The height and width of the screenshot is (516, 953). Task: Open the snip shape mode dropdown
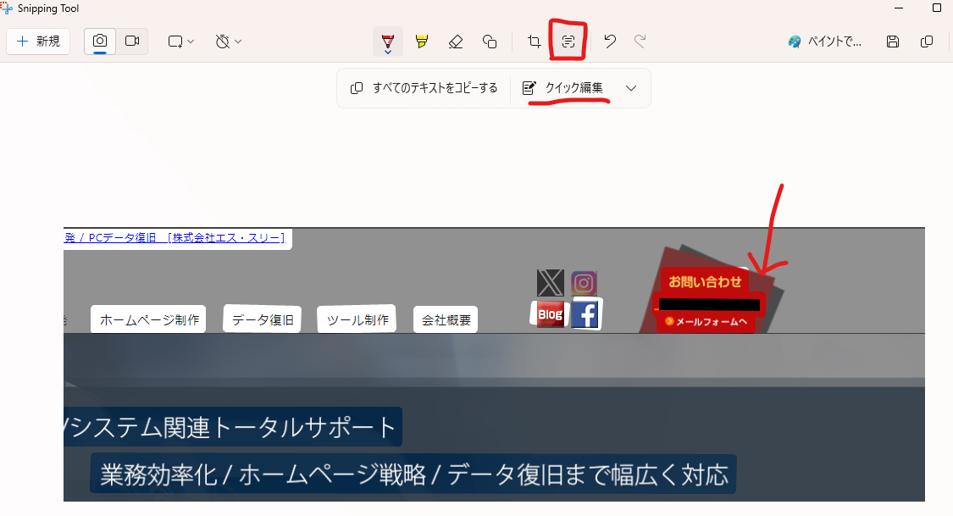180,42
